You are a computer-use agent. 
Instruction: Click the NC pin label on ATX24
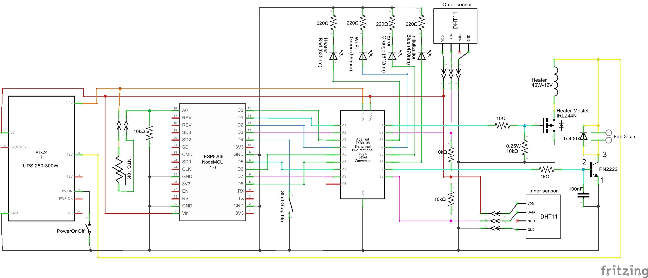point(70,213)
